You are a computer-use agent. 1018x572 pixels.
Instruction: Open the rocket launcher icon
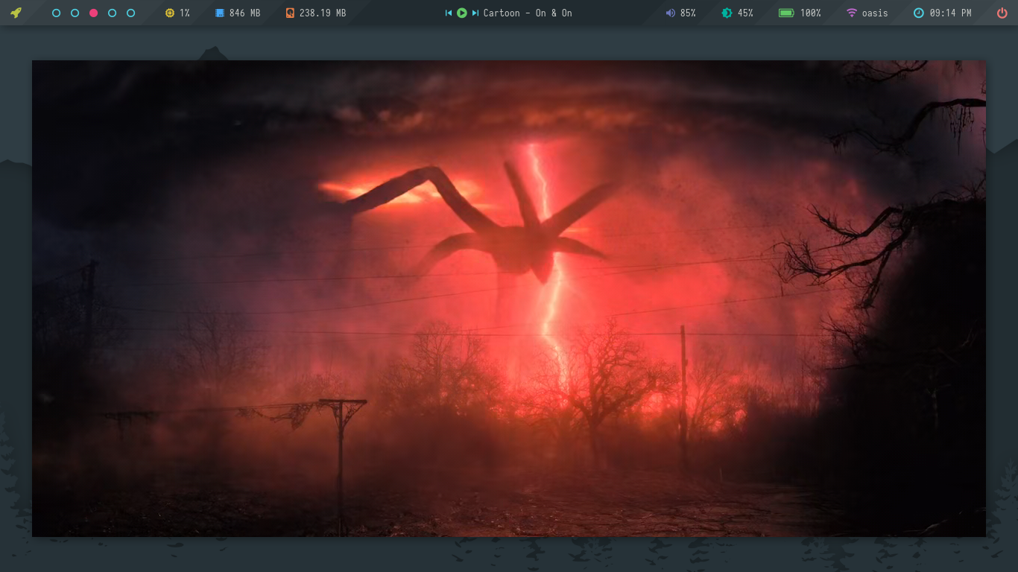(x=16, y=13)
